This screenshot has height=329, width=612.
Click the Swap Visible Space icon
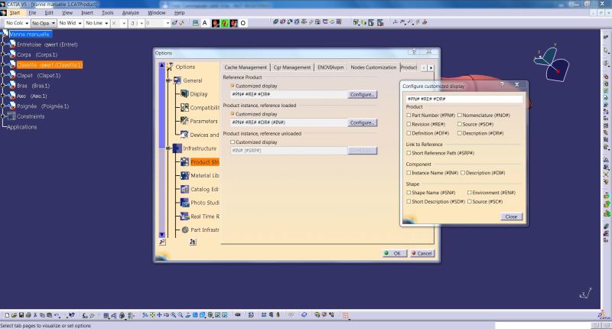click(x=224, y=315)
